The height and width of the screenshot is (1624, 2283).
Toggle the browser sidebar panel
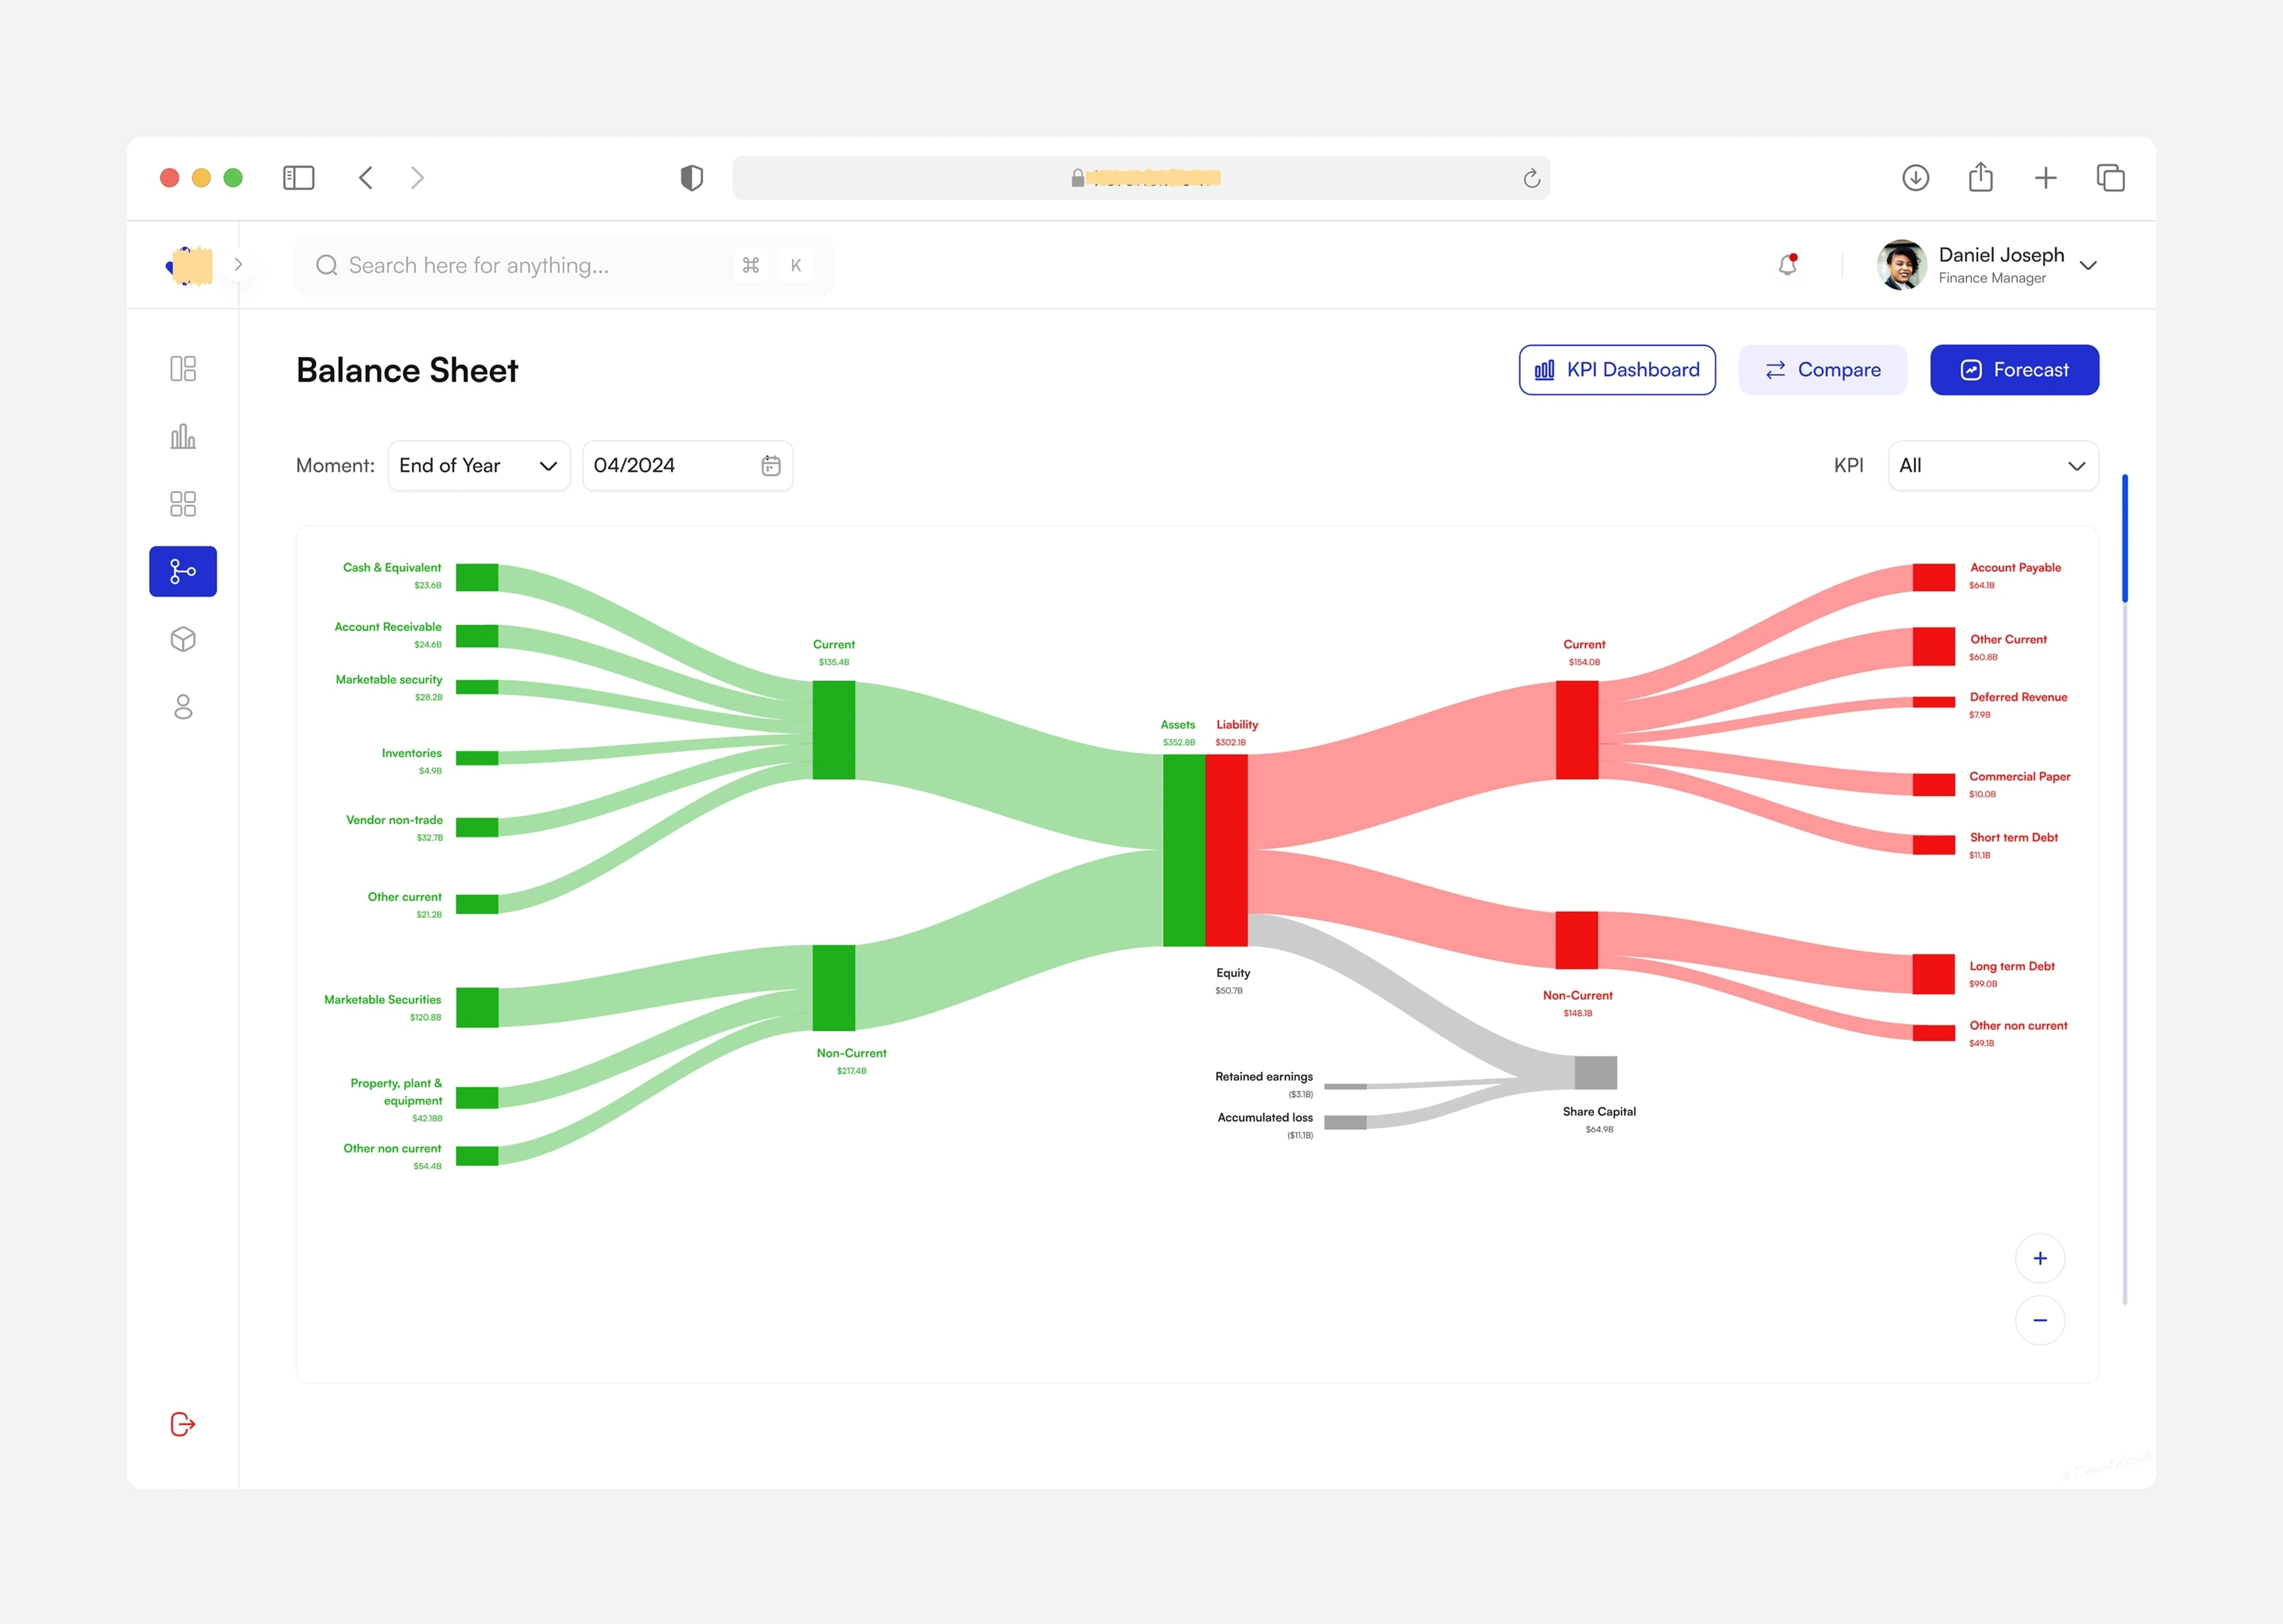298,178
